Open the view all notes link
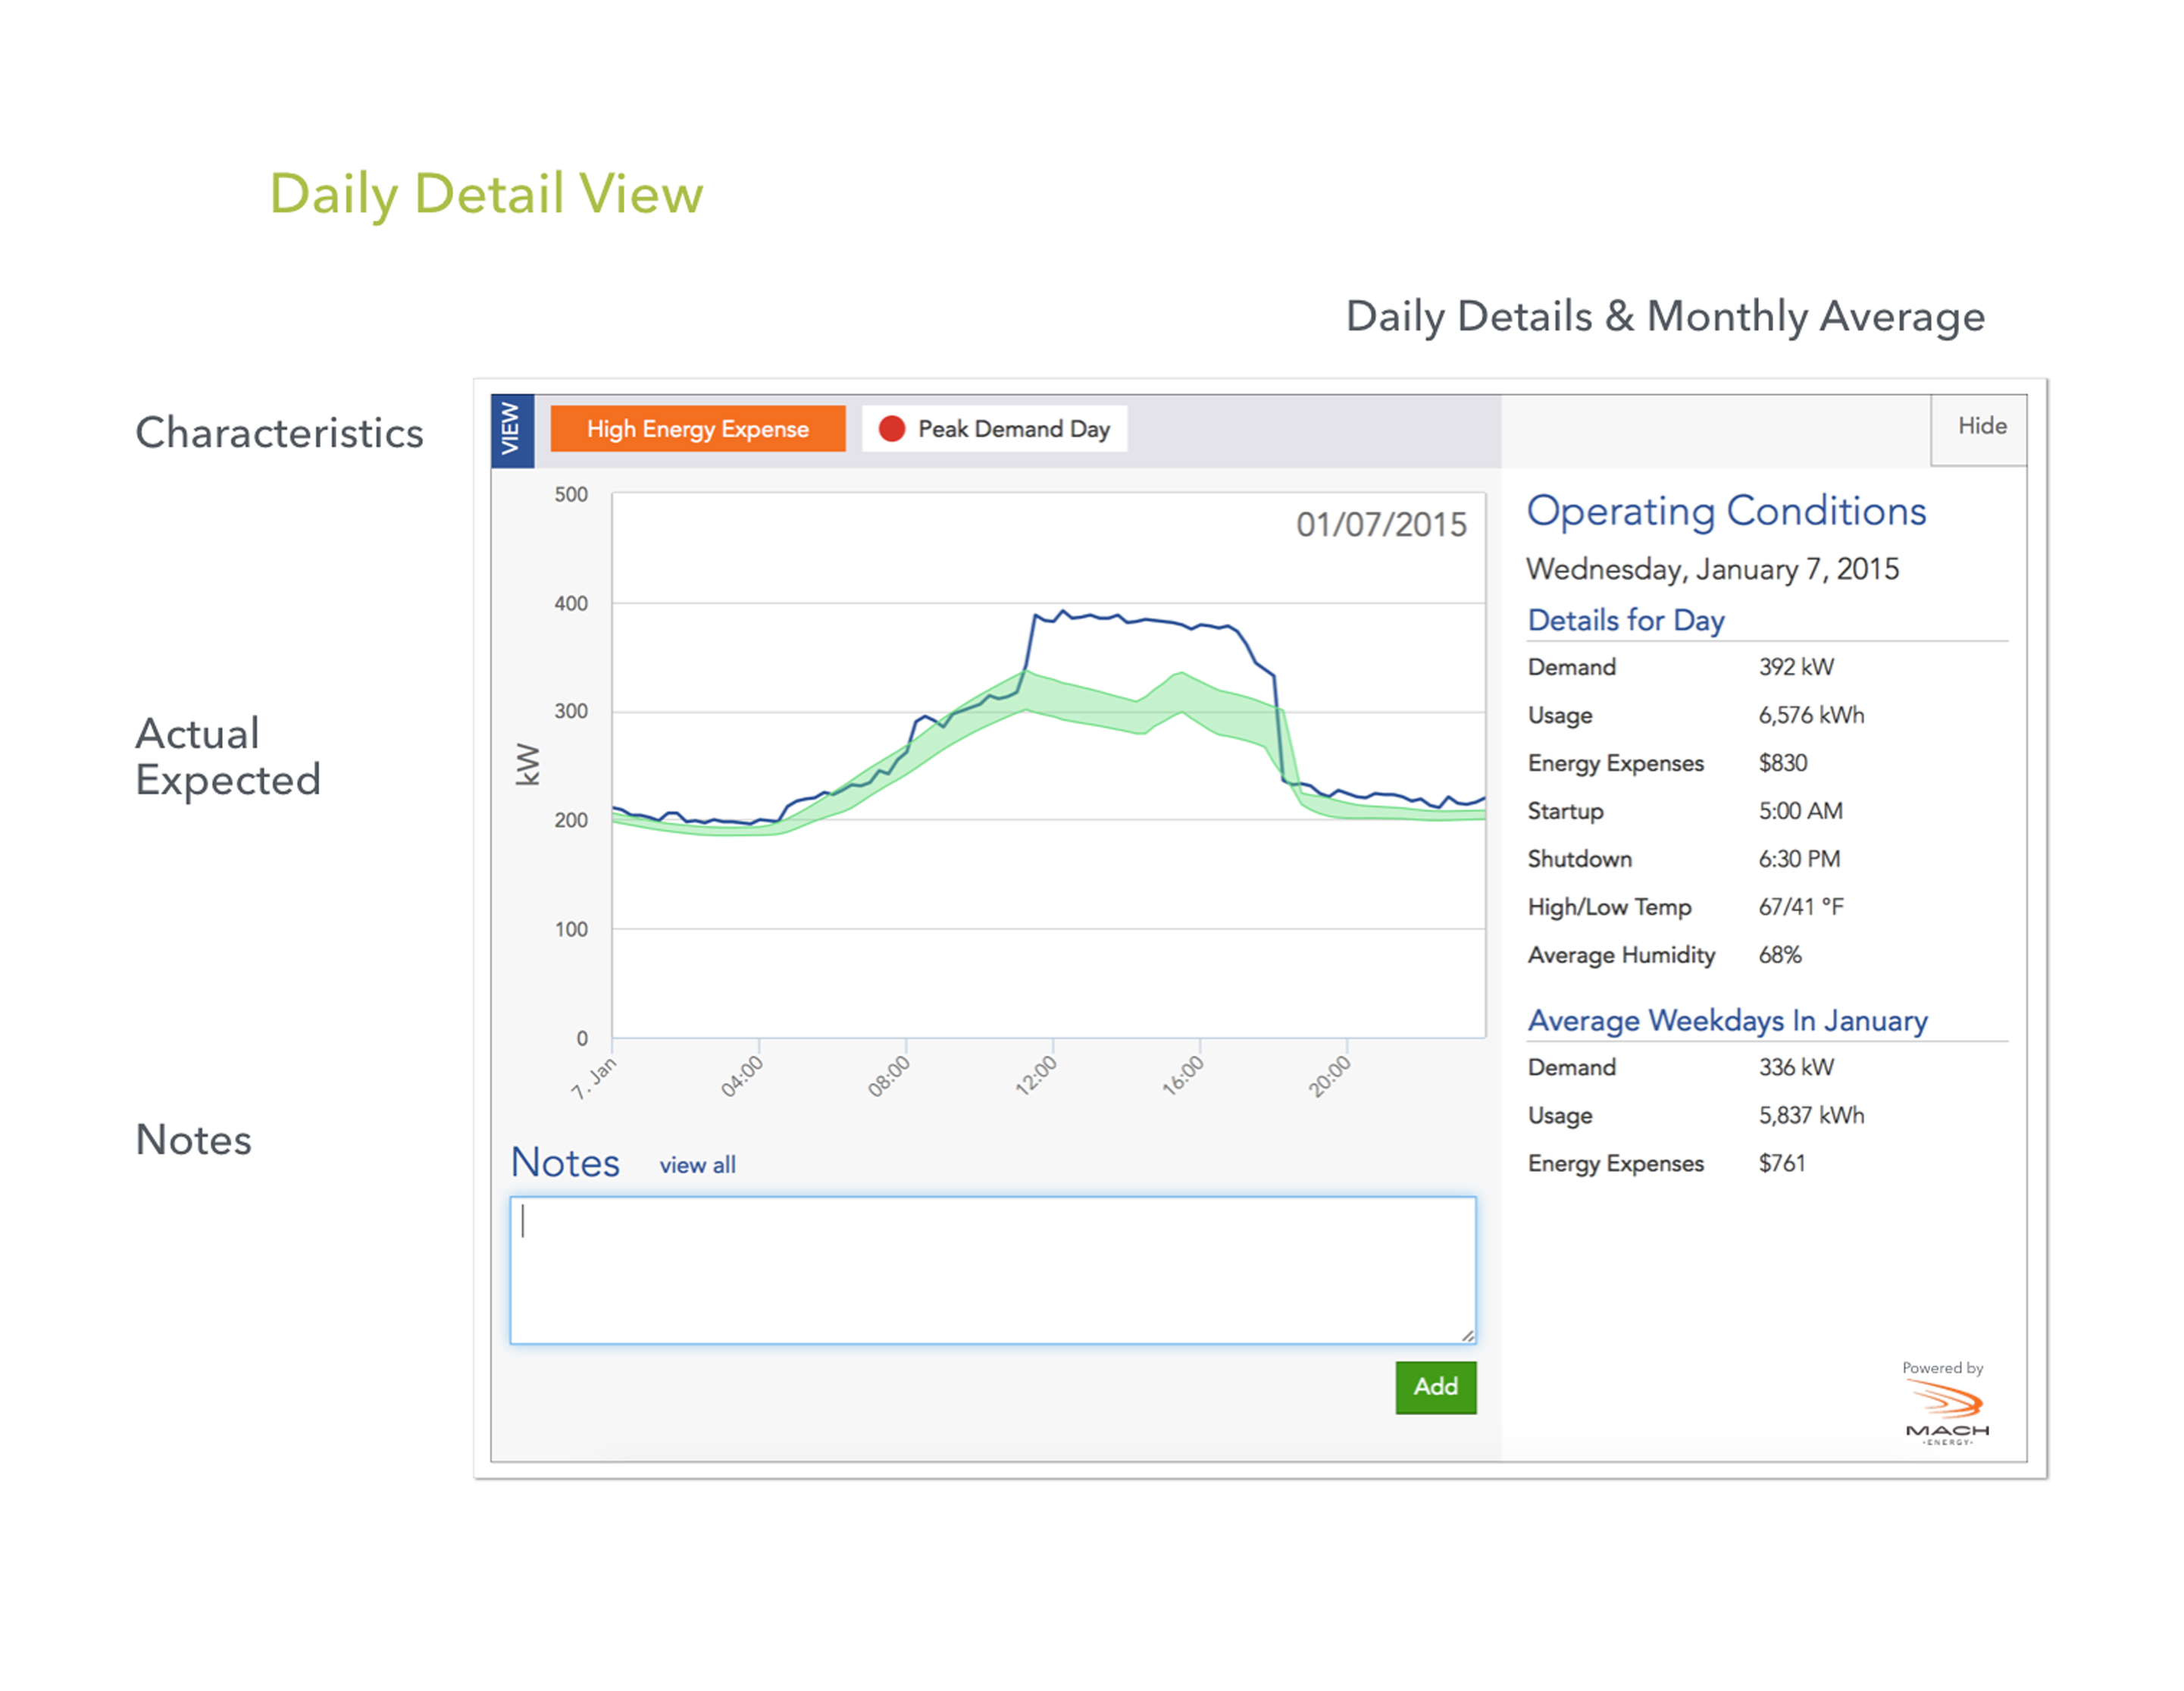 point(697,1165)
